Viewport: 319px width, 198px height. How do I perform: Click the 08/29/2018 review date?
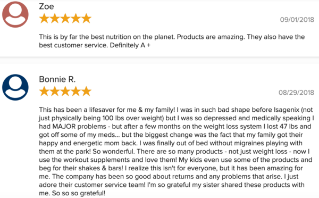[296, 93]
